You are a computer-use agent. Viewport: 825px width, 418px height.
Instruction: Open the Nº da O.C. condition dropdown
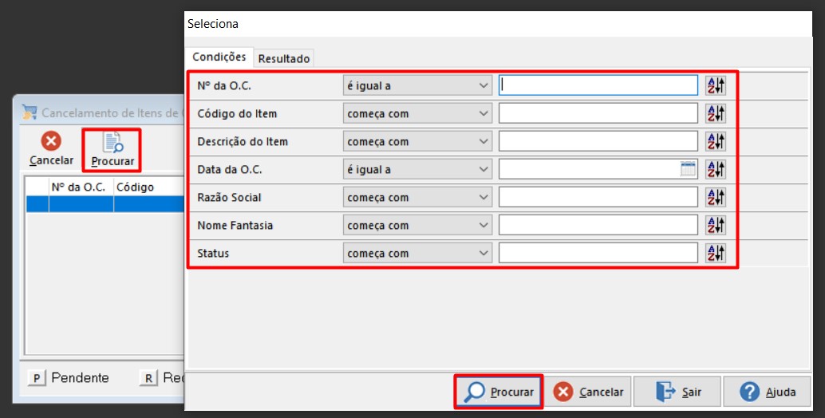[418, 85]
